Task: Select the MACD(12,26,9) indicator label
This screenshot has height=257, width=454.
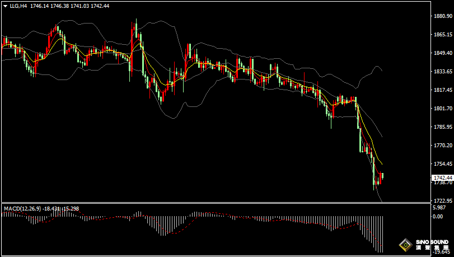Action: (x=23, y=209)
